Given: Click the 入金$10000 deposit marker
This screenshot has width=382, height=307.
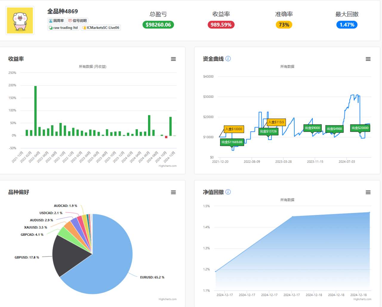Looking at the screenshot, I should [x=234, y=129].
